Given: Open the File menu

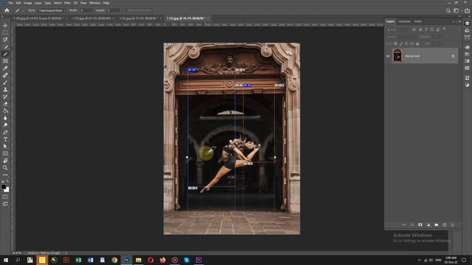Looking at the screenshot, I should (10, 3).
